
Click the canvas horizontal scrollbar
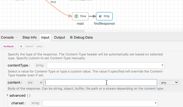42,31
